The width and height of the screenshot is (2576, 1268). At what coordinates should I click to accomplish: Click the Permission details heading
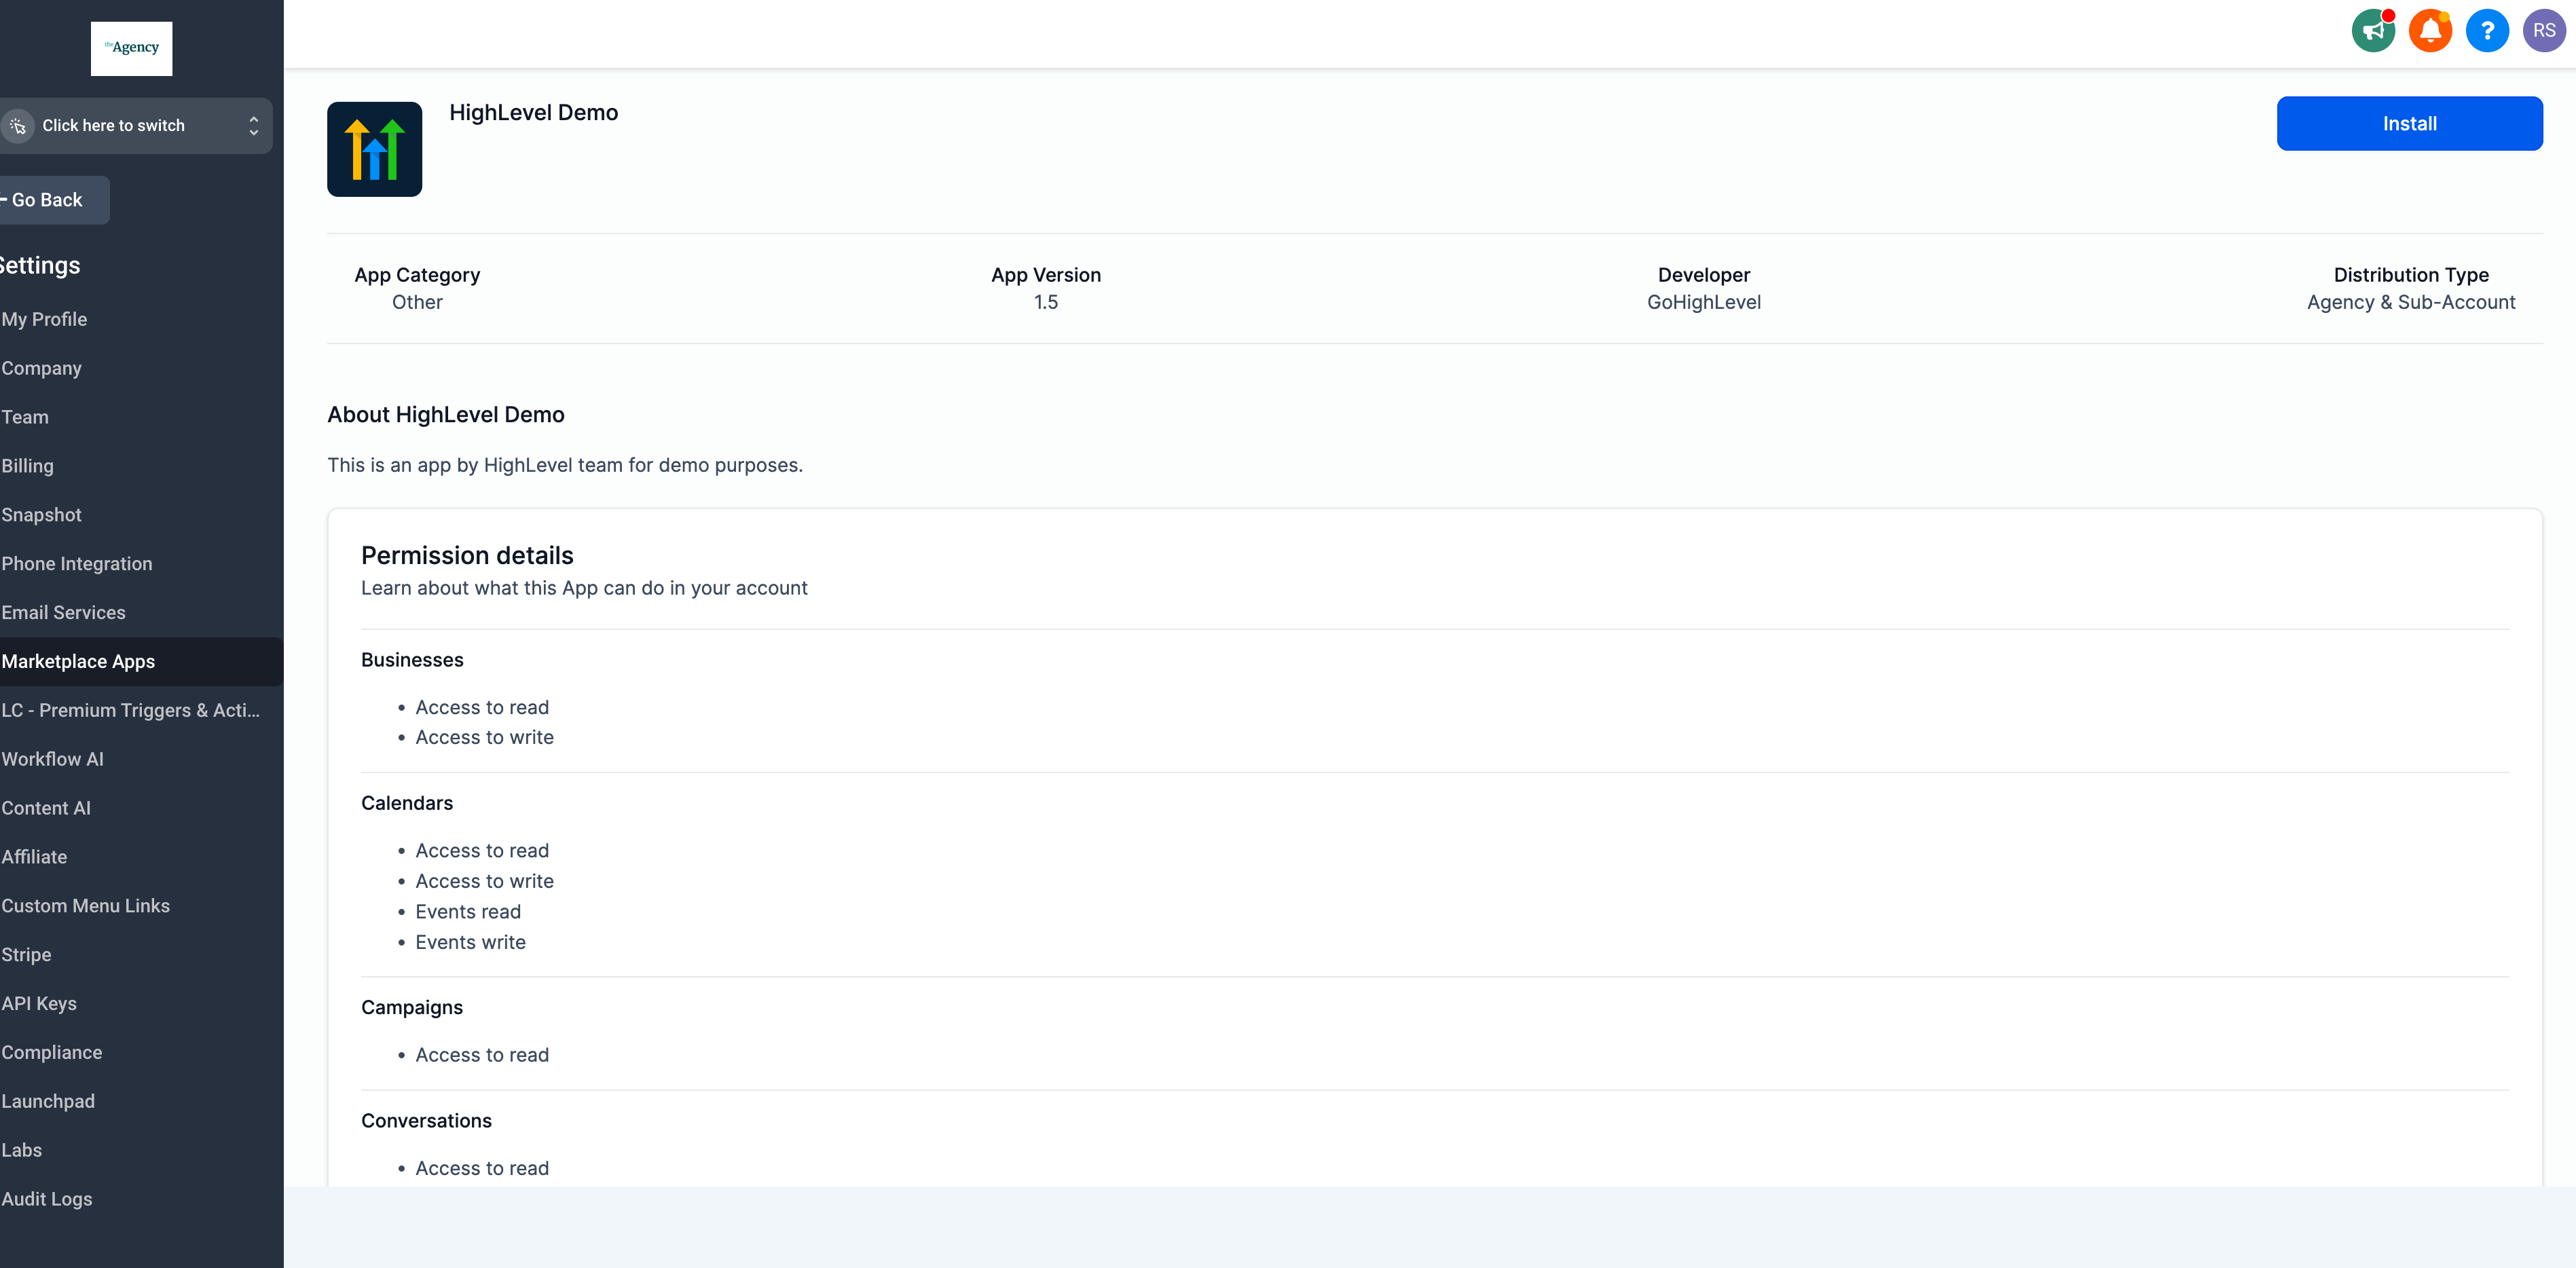pos(467,556)
